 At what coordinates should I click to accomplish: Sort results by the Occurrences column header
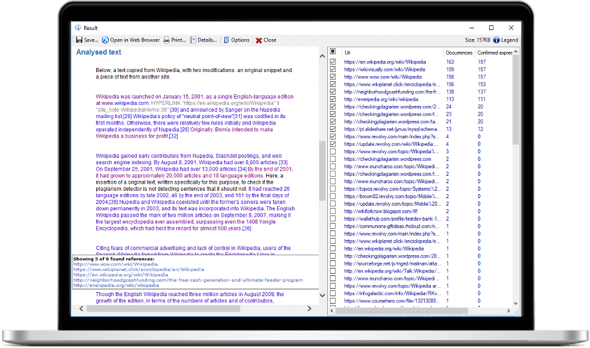[x=458, y=52]
